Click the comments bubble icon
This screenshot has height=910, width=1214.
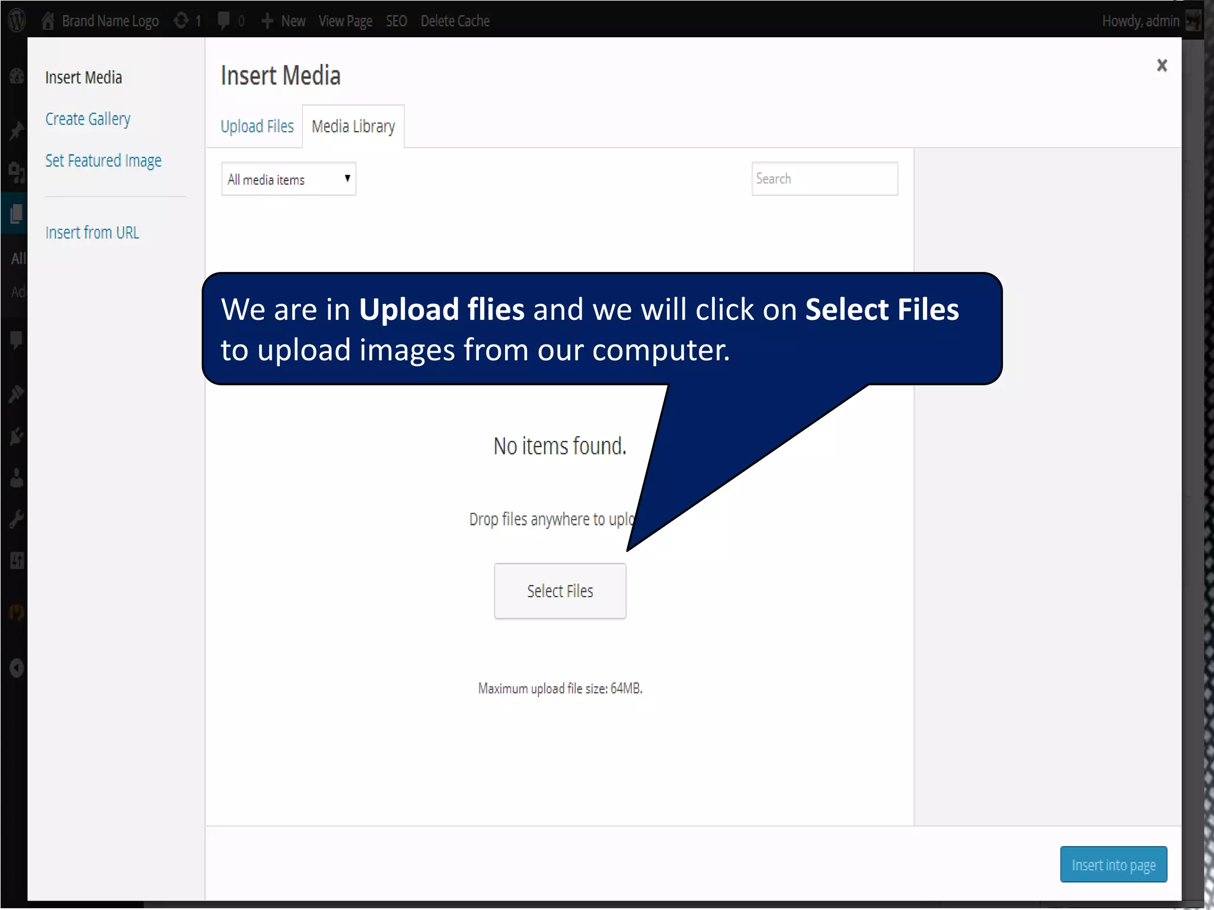pos(223,21)
